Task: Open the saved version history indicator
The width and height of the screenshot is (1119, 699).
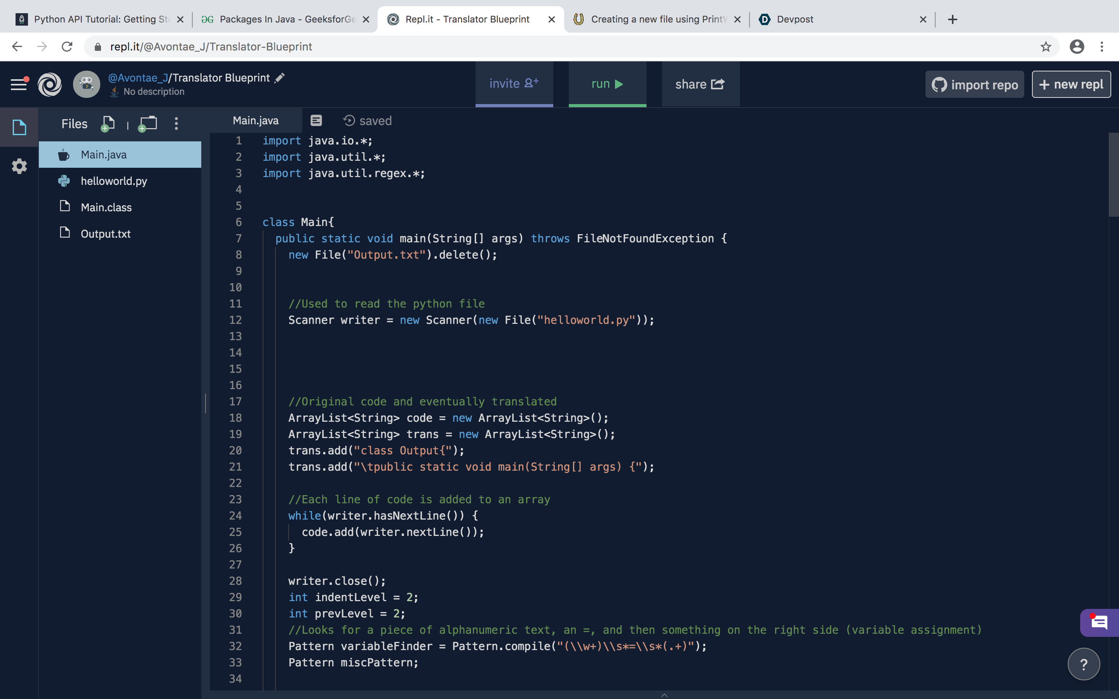Action: [368, 121]
